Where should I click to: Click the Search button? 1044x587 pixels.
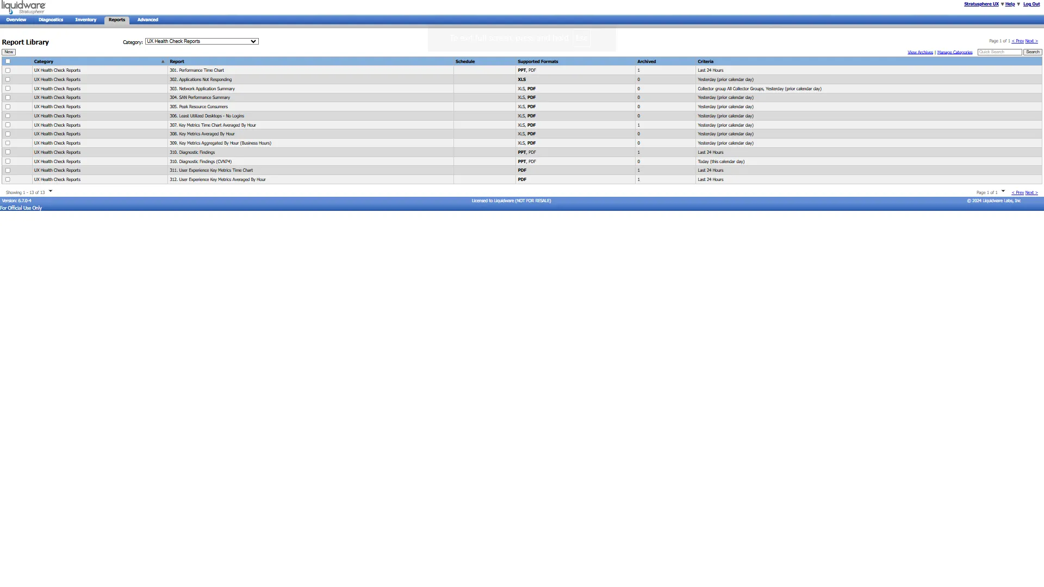pyautogui.click(x=1033, y=52)
